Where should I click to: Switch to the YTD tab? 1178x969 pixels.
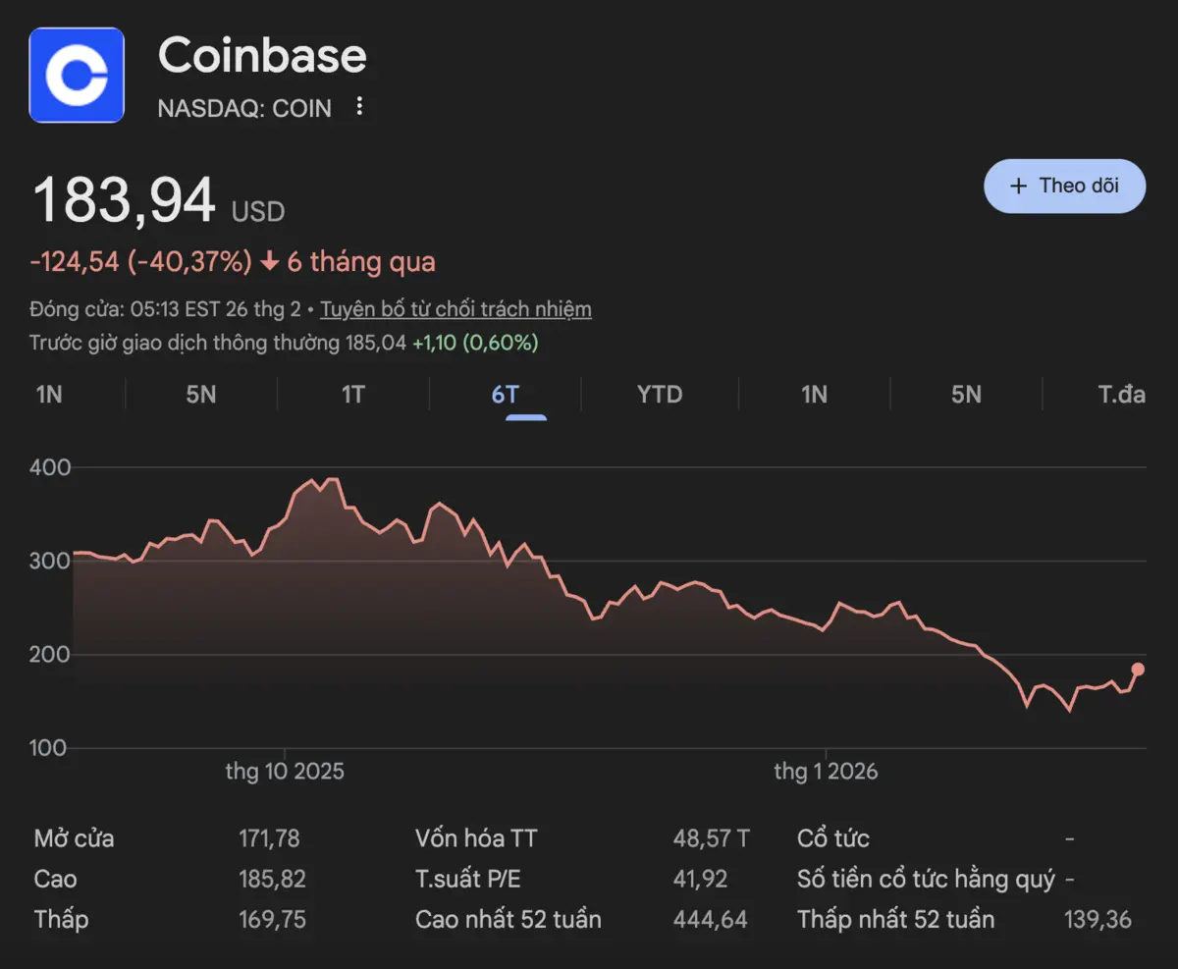[x=659, y=395]
